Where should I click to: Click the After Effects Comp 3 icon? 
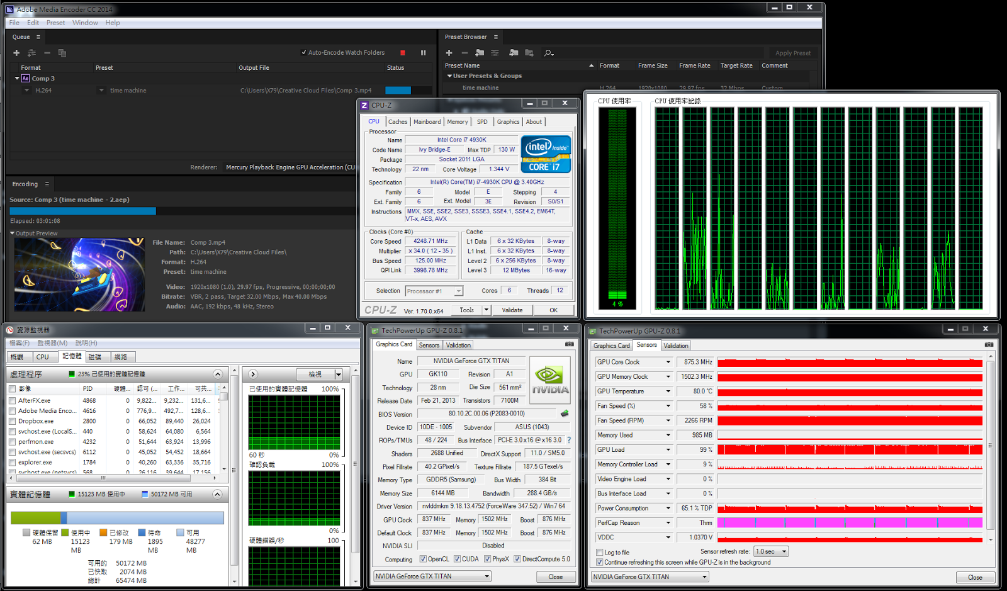coord(25,79)
